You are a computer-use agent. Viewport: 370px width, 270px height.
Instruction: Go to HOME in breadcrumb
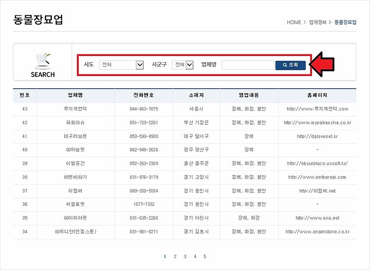coord(294,23)
